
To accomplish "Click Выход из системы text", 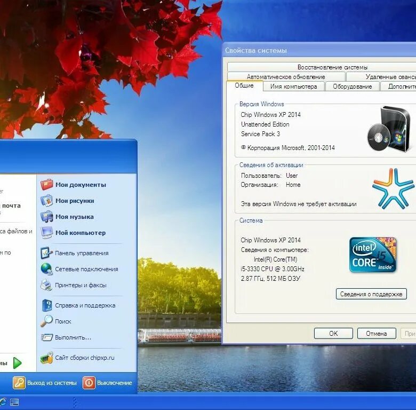I will 52,383.
